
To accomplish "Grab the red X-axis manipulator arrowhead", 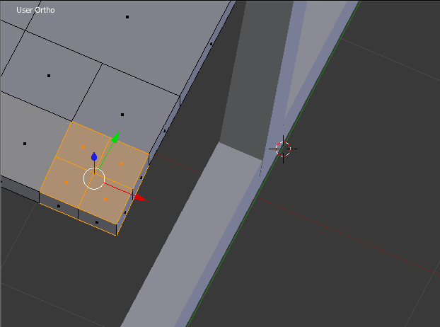I will coord(141,197).
